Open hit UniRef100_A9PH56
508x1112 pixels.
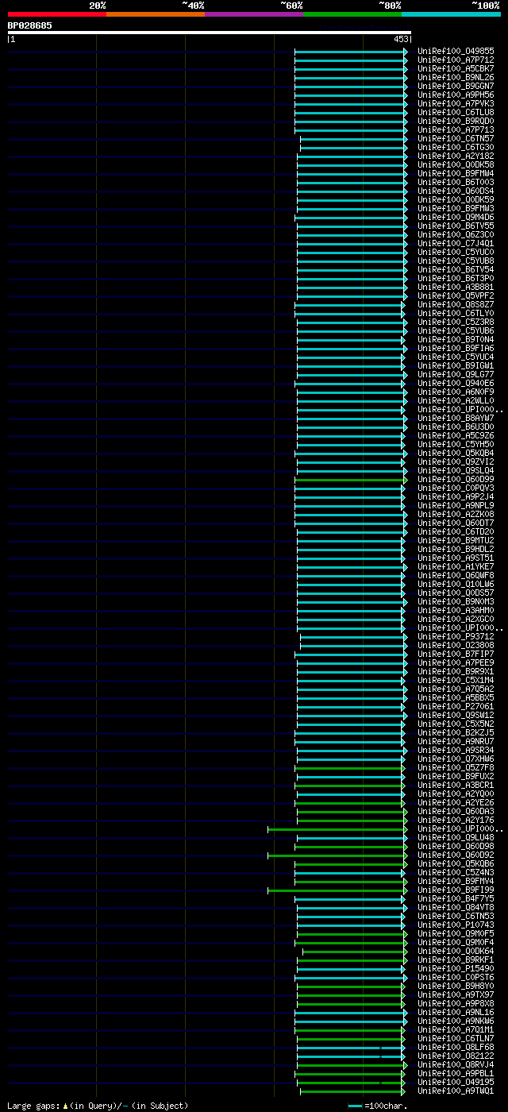456,95
